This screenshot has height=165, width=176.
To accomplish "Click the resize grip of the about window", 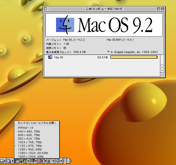I will [x=163, y=75].
